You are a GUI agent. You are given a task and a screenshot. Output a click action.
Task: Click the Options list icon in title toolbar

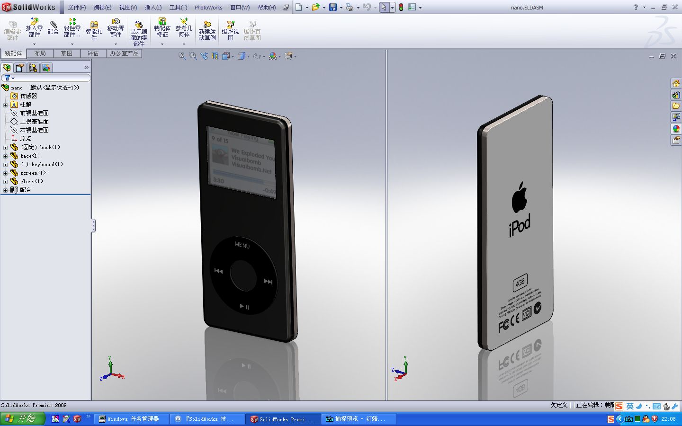(x=412, y=7)
